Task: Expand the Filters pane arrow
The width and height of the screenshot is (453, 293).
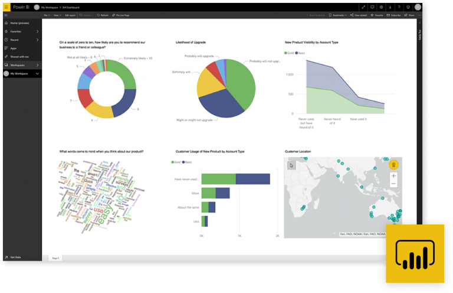Action: click(x=420, y=23)
